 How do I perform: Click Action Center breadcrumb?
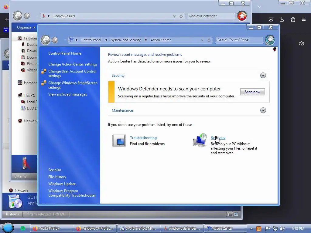161,40
